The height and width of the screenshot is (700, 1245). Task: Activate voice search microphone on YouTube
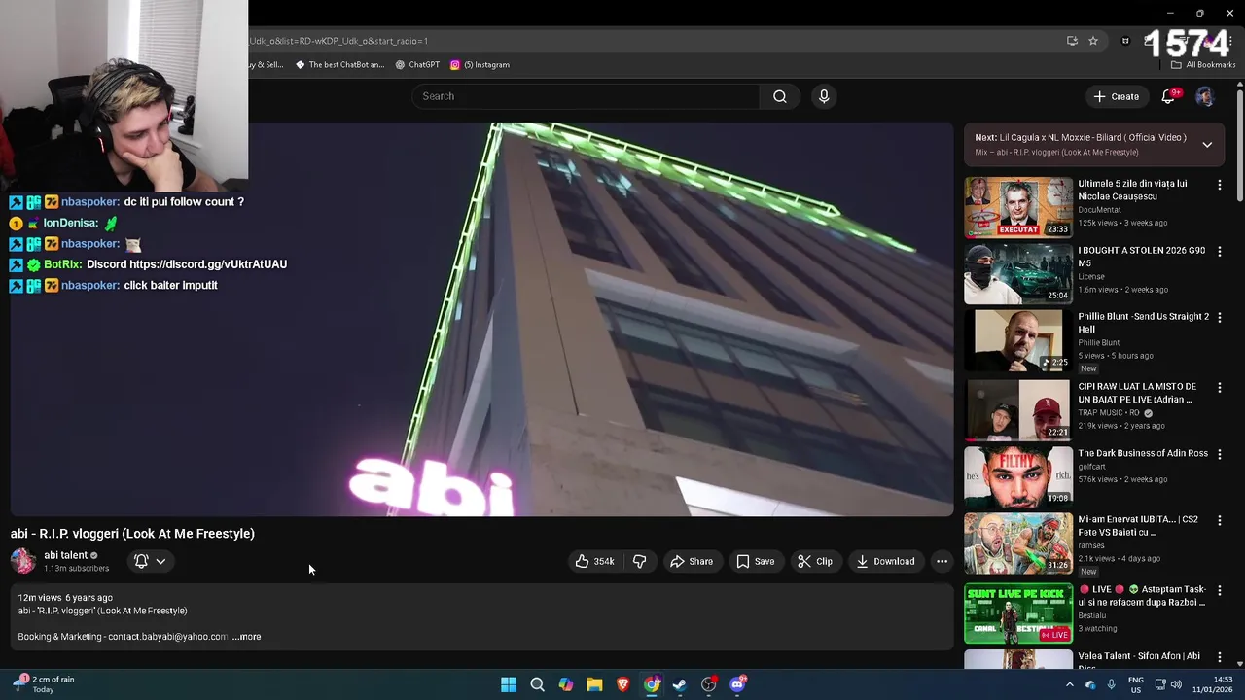[x=824, y=96]
